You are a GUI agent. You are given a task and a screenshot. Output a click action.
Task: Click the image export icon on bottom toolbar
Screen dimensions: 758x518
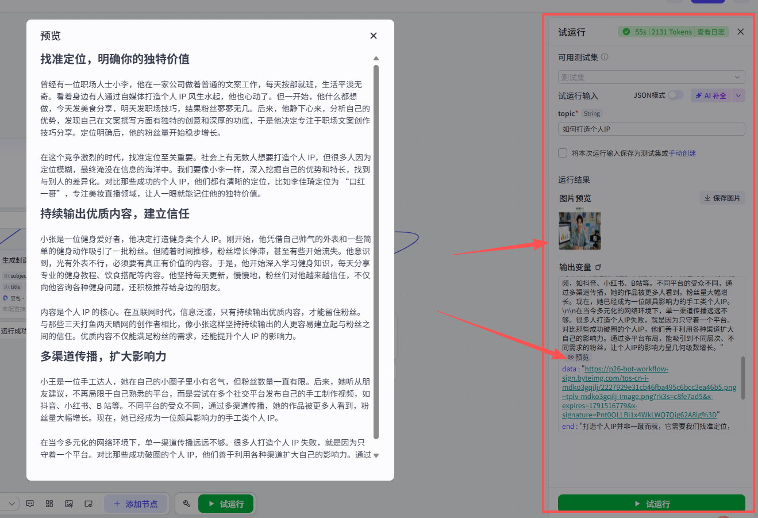coord(69,504)
